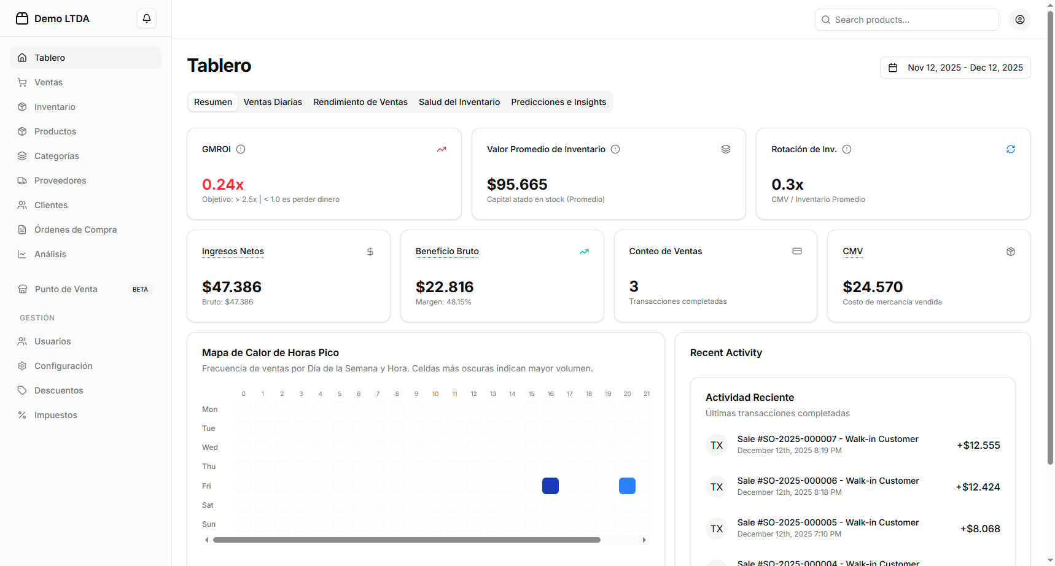Click the Valor Promedio de Inventario info icon
1055x566 pixels.
[x=615, y=149]
